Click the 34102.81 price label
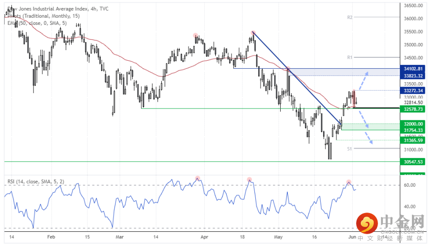 (413, 68)
